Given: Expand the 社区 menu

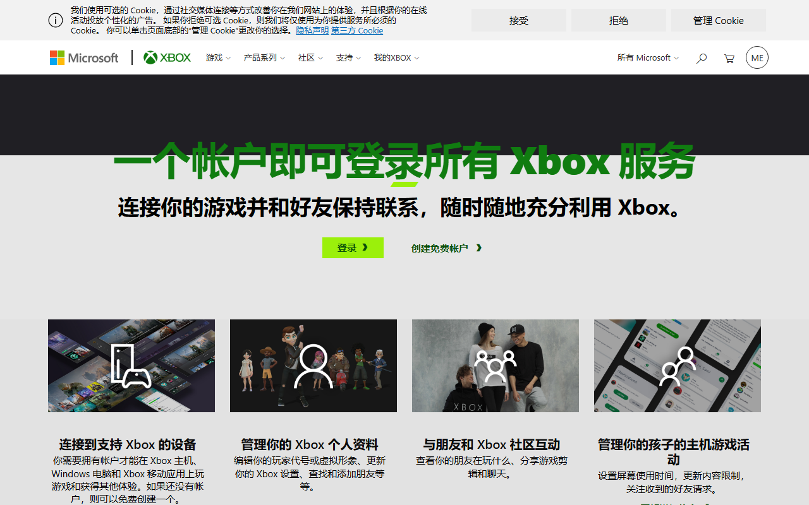Looking at the screenshot, I should click(x=310, y=57).
